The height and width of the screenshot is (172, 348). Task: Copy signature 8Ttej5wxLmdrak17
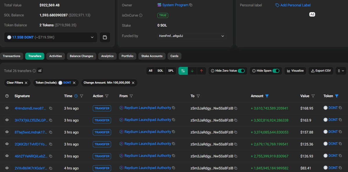pyautogui.click(x=50, y=132)
